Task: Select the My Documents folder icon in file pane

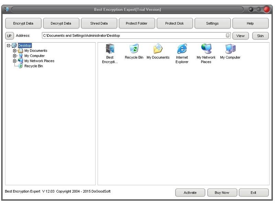Action: [x=158, y=48]
